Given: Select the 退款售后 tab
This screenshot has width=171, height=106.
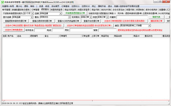Looking at the screenshot, I should (x=45, y=9).
